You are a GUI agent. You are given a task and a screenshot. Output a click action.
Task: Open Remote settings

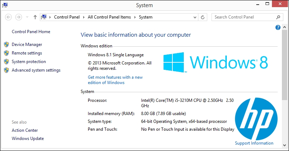pyautogui.click(x=27, y=53)
